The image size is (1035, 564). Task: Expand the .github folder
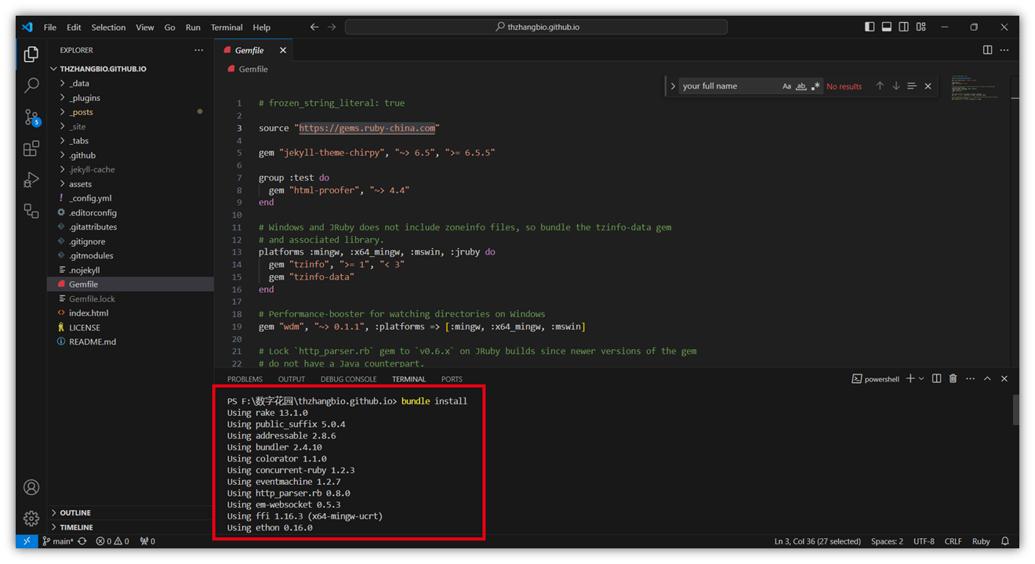click(130, 155)
